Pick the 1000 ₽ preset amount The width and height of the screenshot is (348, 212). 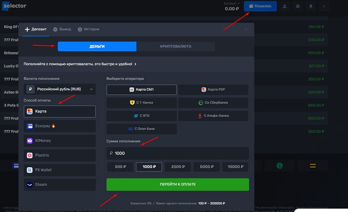click(149, 167)
